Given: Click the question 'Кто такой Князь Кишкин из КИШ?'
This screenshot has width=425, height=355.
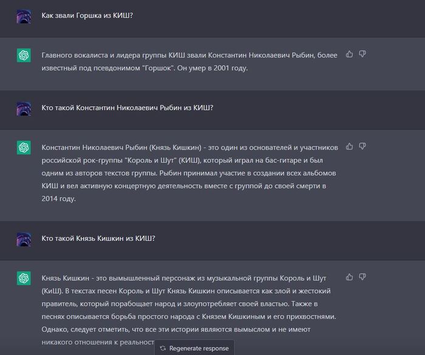Looking at the screenshot, I should 98,238.
